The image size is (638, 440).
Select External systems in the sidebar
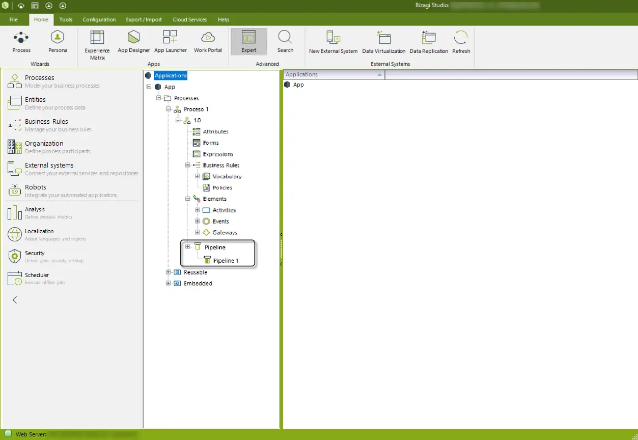point(72,169)
